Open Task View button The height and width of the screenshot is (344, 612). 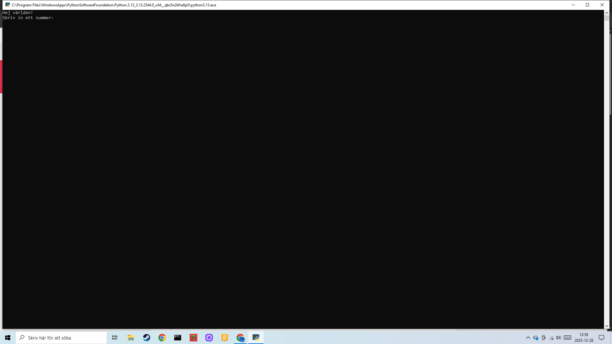click(115, 338)
